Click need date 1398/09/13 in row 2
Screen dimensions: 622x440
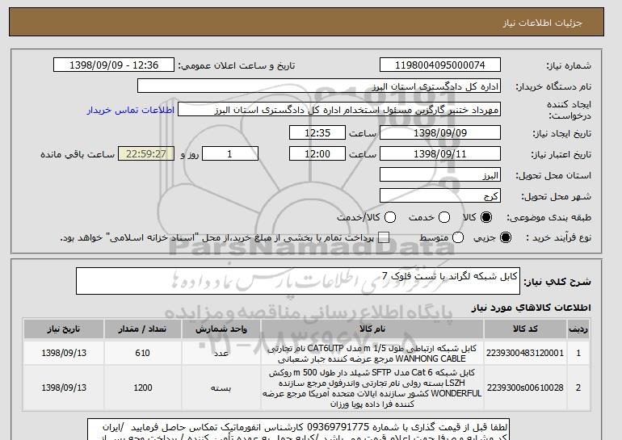point(64,388)
